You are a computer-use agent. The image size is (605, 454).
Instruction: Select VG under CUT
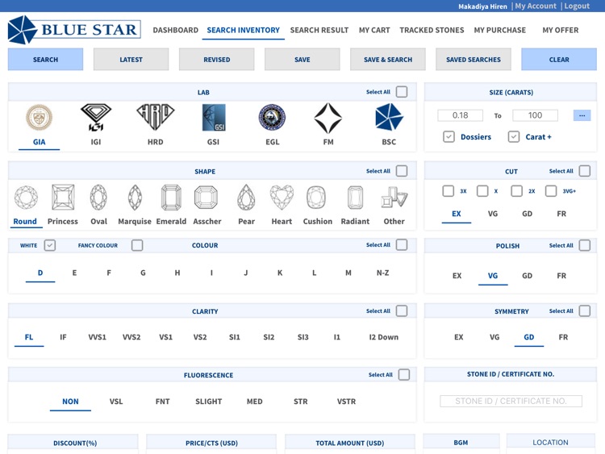point(493,214)
